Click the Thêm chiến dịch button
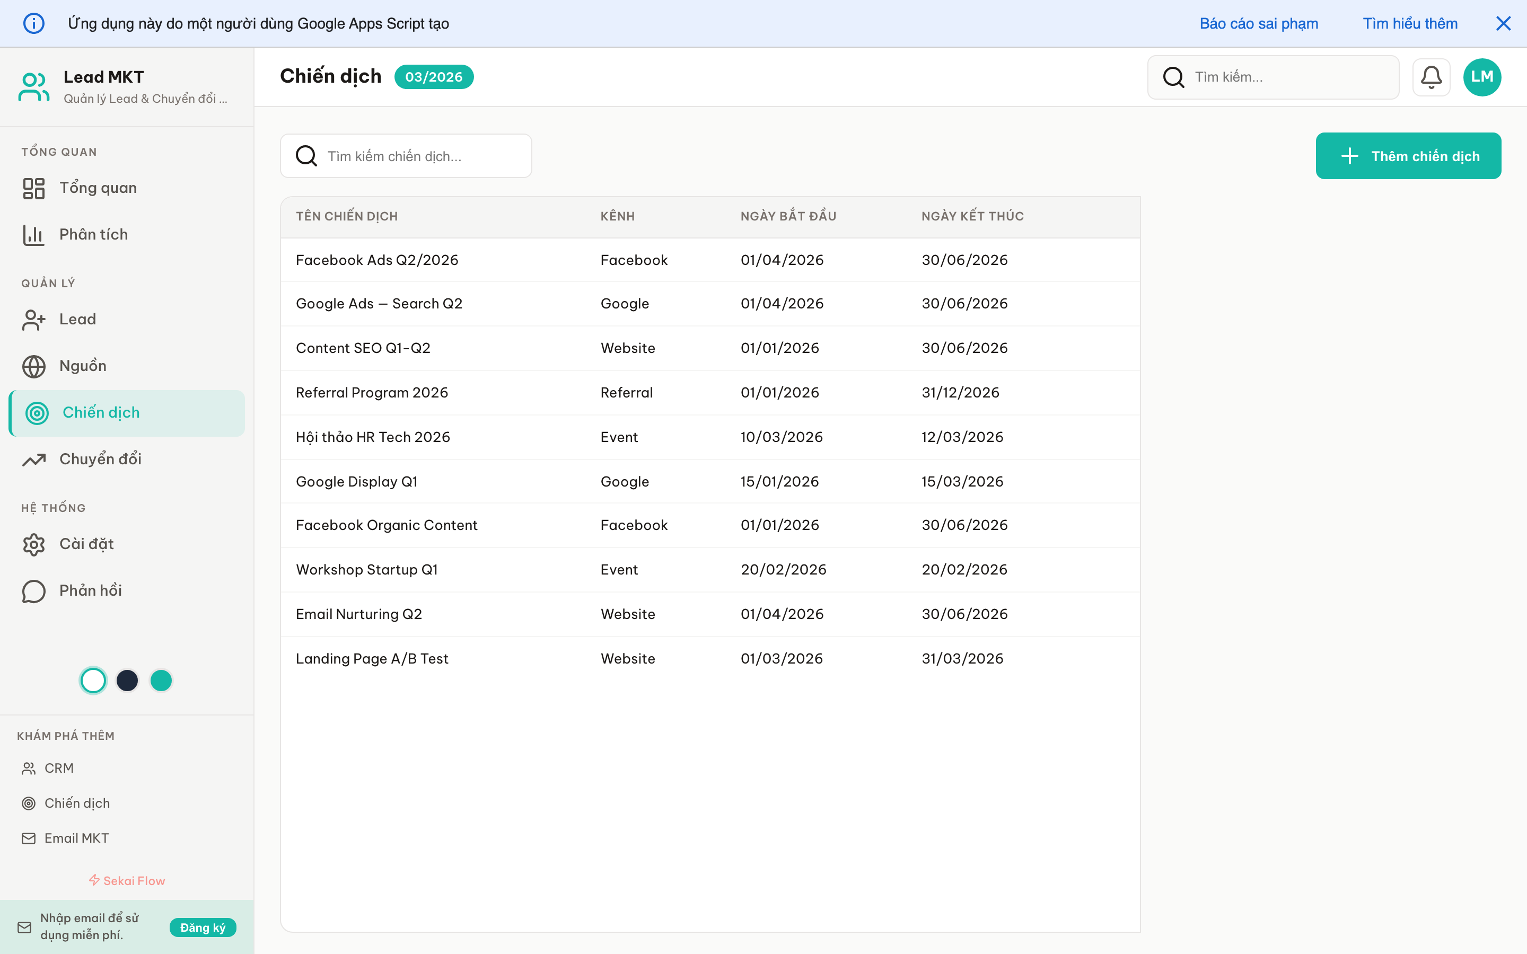This screenshot has height=954, width=1527. coord(1409,156)
